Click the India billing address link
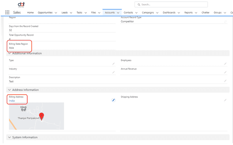Screen dimensions: 233x145 pos(12,101)
